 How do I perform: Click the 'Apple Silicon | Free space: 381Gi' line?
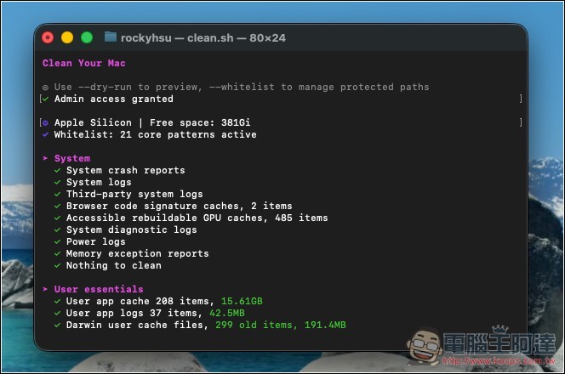point(152,122)
